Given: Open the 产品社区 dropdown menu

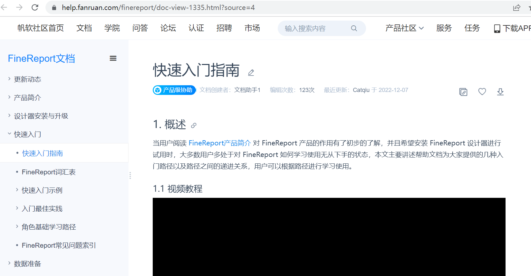Looking at the screenshot, I should (404, 28).
